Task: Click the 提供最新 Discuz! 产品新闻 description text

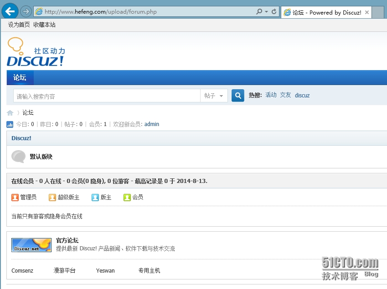Action: click(115, 248)
